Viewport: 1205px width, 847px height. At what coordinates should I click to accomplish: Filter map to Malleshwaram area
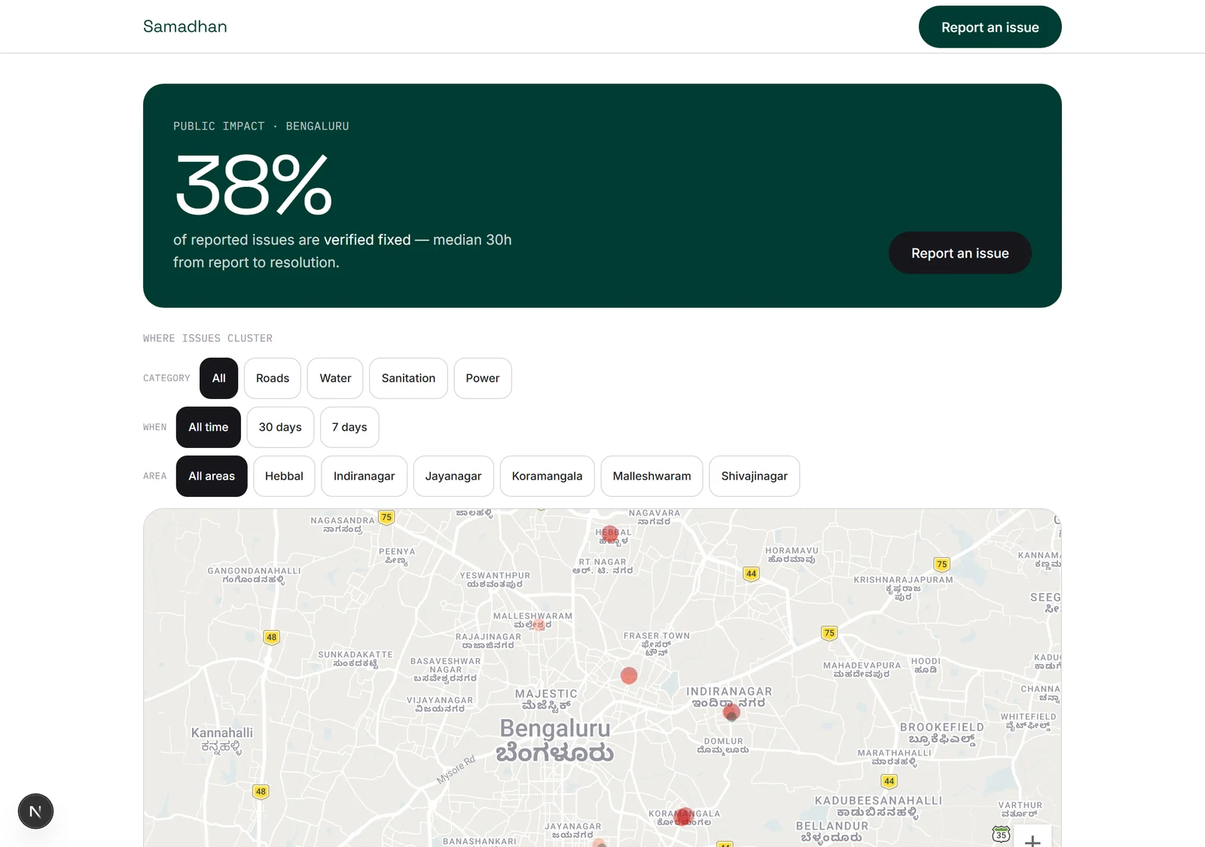(x=652, y=476)
